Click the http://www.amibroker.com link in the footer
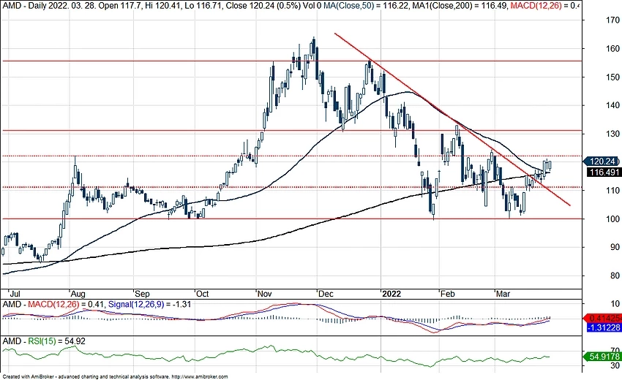Viewport: 622px width, 380px height. coord(200,377)
